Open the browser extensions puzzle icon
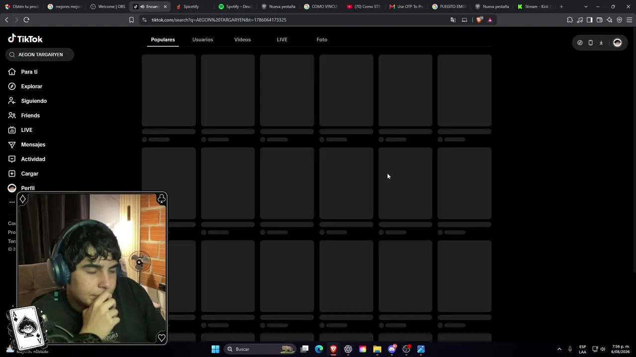The width and height of the screenshot is (636, 357). click(570, 20)
